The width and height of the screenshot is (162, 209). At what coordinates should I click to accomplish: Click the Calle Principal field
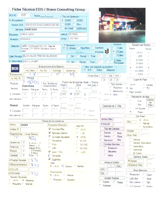click(x=44, y=56)
